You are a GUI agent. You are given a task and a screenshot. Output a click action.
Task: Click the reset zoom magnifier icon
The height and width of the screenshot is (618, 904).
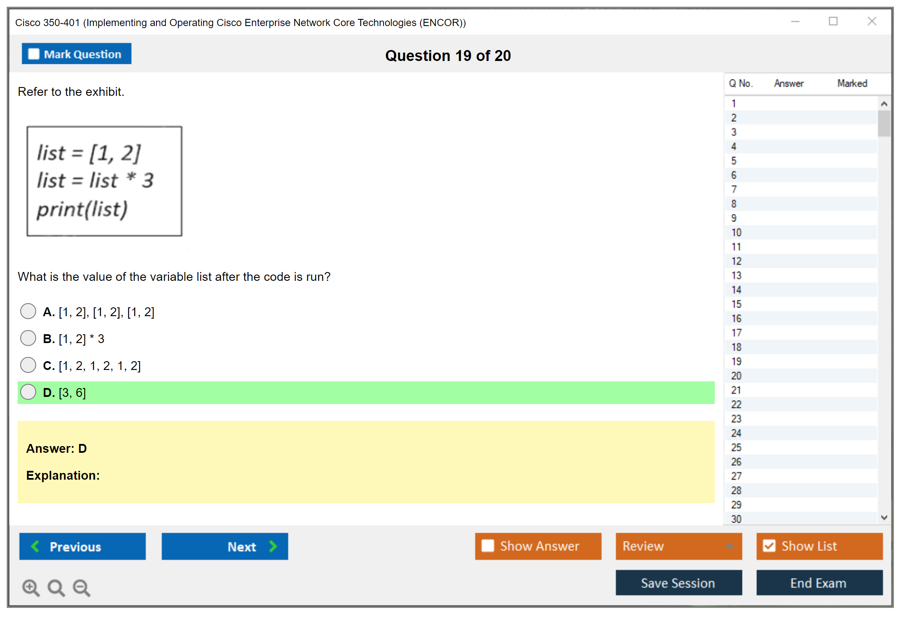[56, 587]
